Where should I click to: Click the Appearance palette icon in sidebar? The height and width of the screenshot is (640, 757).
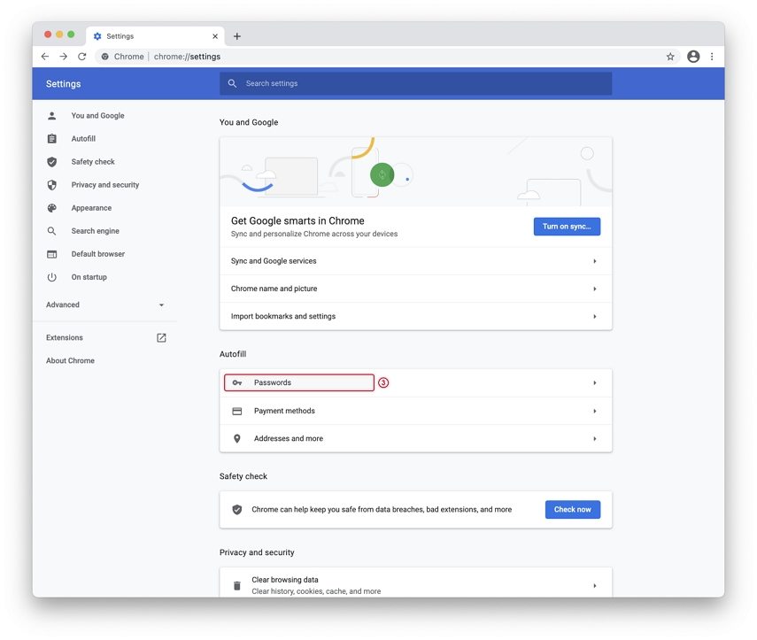coord(52,208)
